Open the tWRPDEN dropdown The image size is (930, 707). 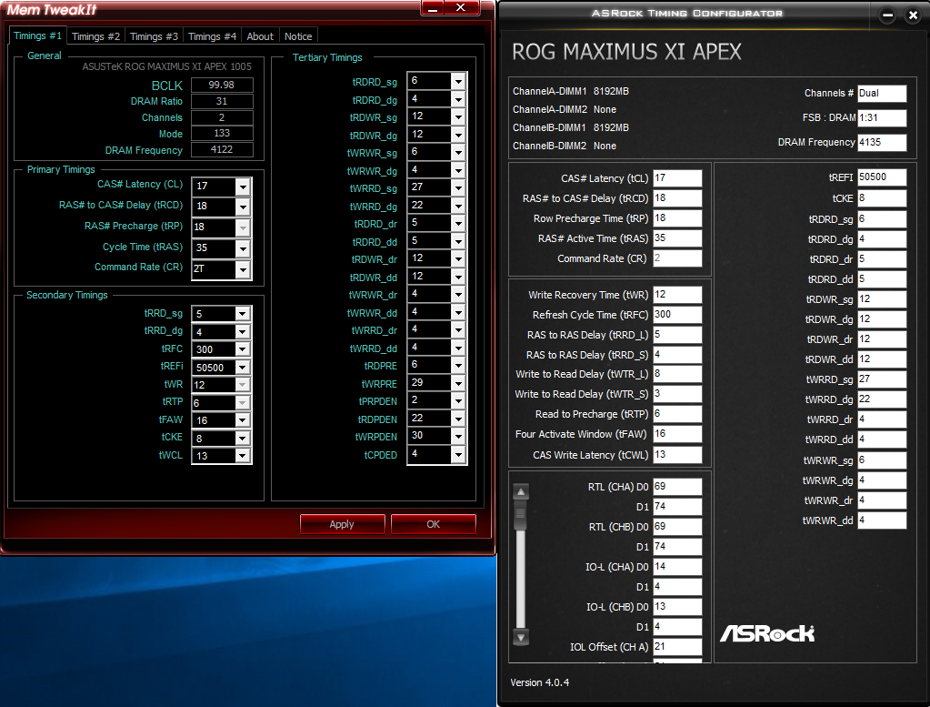[x=458, y=437]
